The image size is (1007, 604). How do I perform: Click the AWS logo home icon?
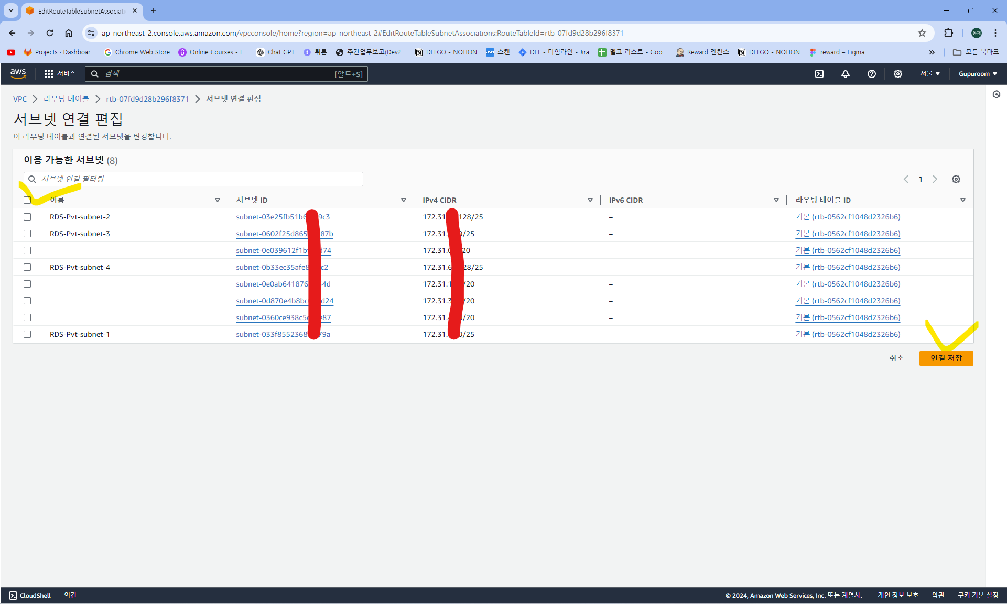[18, 74]
